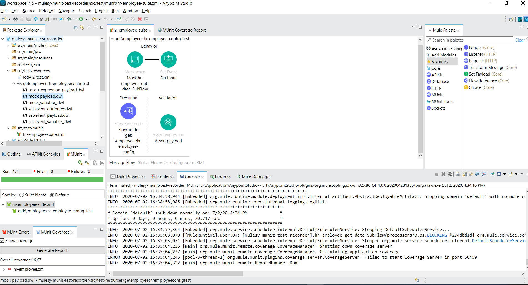Collapse the getemployeeshremployeeconfigtest folder
The width and height of the screenshot is (528, 285).
click(x=14, y=84)
